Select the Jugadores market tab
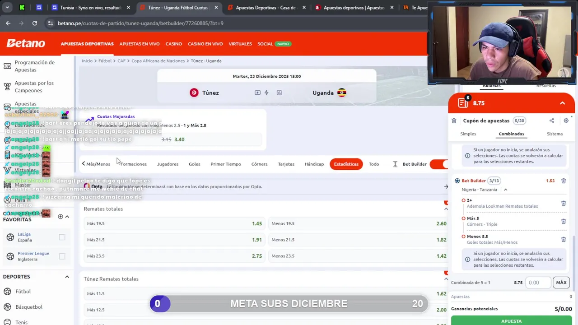The width and height of the screenshot is (578, 325). (x=168, y=164)
